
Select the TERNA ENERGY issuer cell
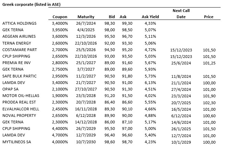click(x=16, y=43)
